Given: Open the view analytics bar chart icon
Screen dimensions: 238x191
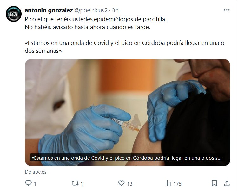Looking at the screenshot, I should 168,183.
